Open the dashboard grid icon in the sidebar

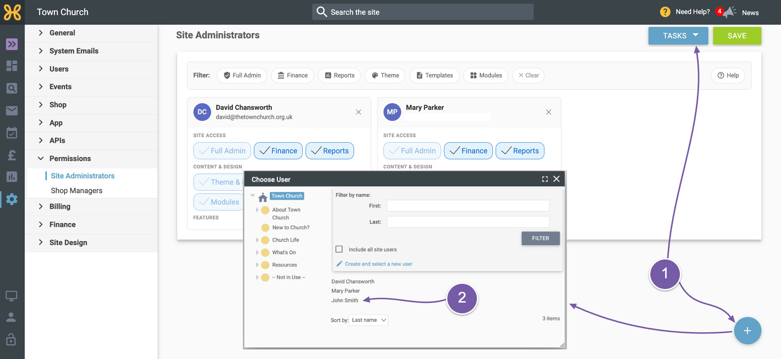coord(12,66)
